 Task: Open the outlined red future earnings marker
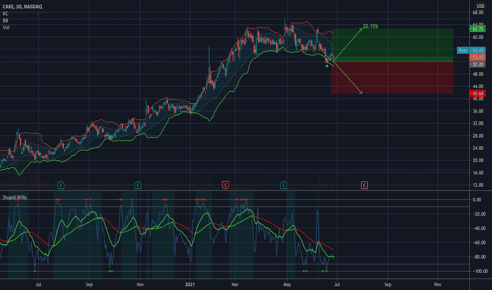point(364,185)
